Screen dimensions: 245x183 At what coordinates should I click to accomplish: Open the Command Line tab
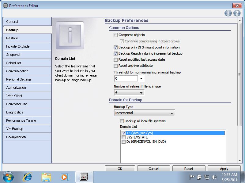[x=27, y=104]
